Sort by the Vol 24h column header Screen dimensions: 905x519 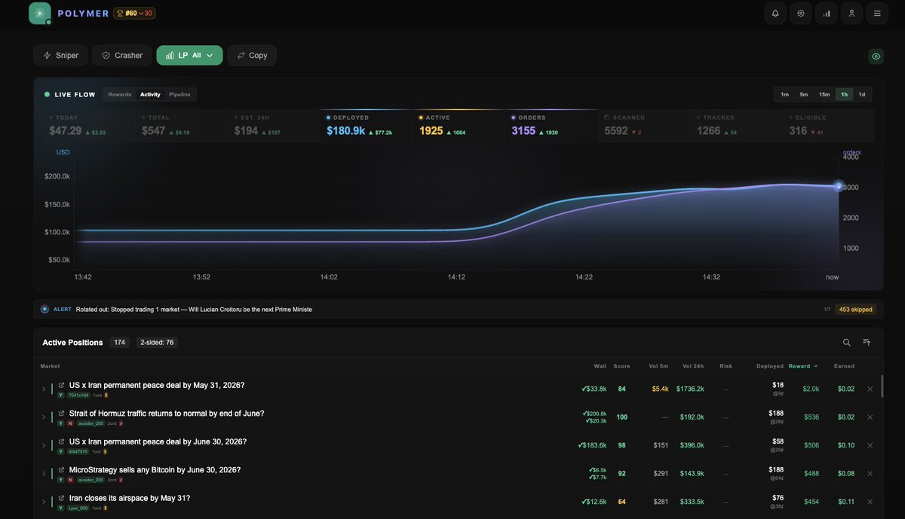693,366
